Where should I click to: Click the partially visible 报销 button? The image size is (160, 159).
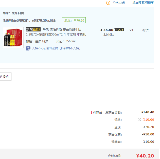[x=5, y=77]
